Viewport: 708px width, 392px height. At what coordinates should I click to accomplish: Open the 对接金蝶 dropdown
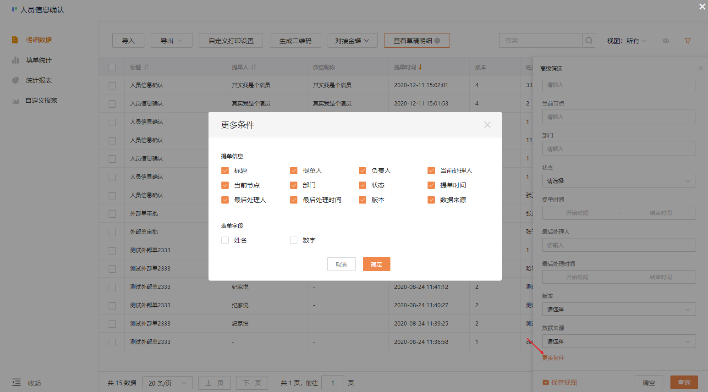(352, 40)
